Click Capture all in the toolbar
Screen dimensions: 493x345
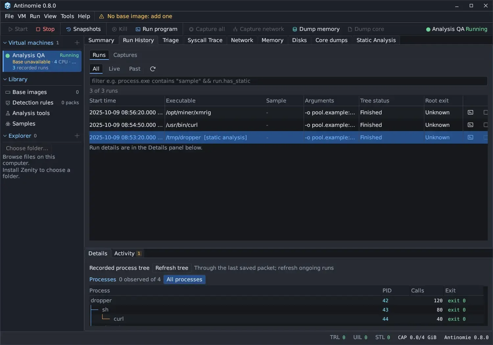207,29
